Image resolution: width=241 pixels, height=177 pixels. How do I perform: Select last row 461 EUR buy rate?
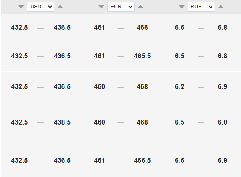tap(99, 161)
